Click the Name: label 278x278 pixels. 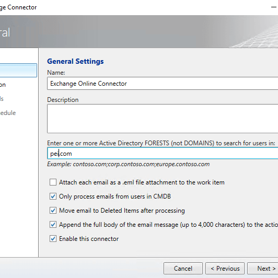[x=56, y=73]
